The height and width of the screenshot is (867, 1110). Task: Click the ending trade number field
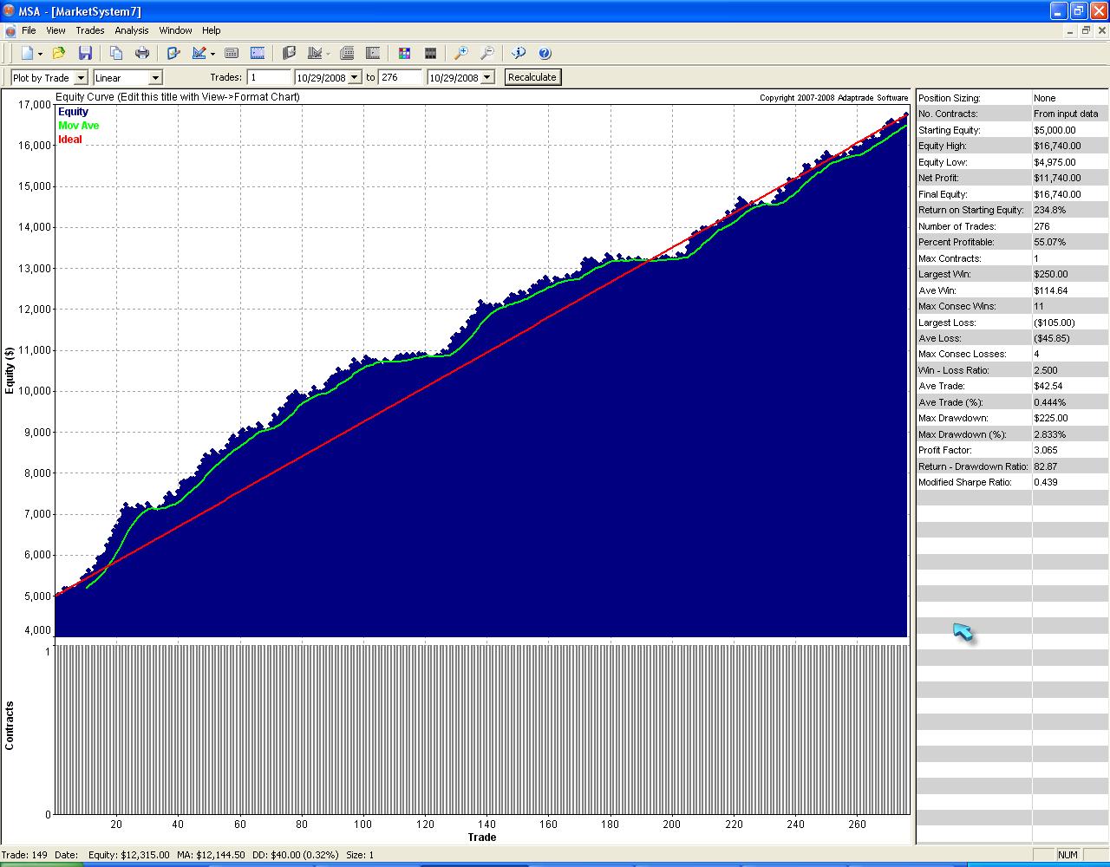pyautogui.click(x=399, y=77)
